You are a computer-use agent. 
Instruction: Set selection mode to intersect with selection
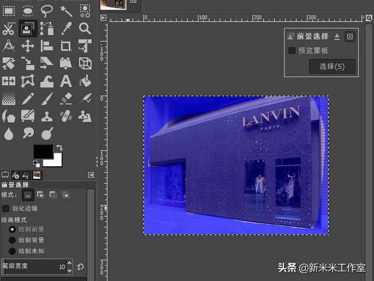(x=65, y=195)
